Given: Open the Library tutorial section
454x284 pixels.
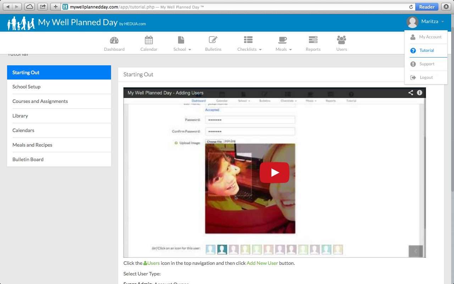Looking at the screenshot, I should (x=59, y=116).
